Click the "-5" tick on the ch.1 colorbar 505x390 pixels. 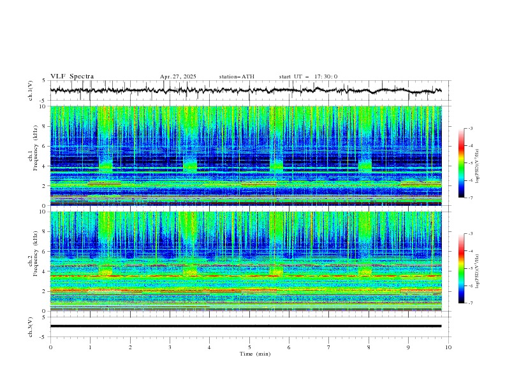click(x=470, y=163)
